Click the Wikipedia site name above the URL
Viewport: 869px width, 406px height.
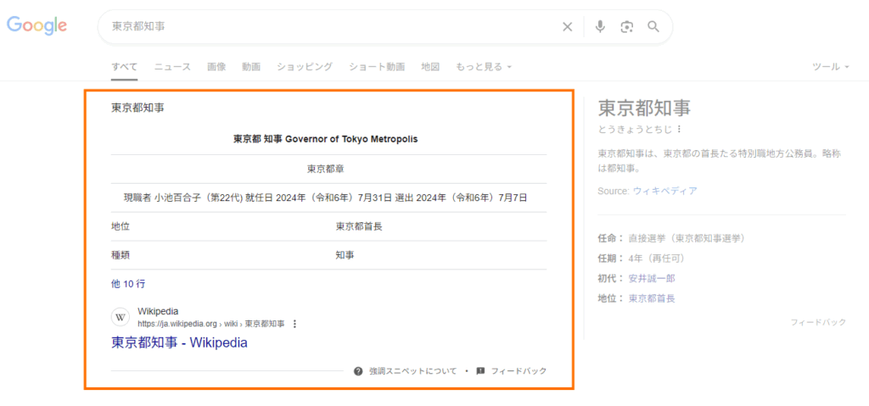pos(158,311)
